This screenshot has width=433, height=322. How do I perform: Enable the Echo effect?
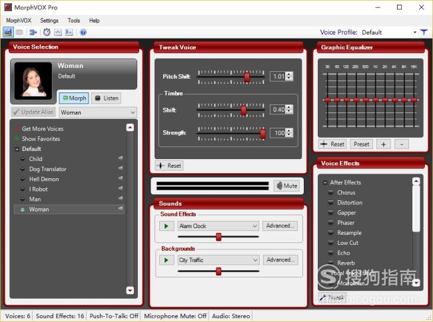330,253
